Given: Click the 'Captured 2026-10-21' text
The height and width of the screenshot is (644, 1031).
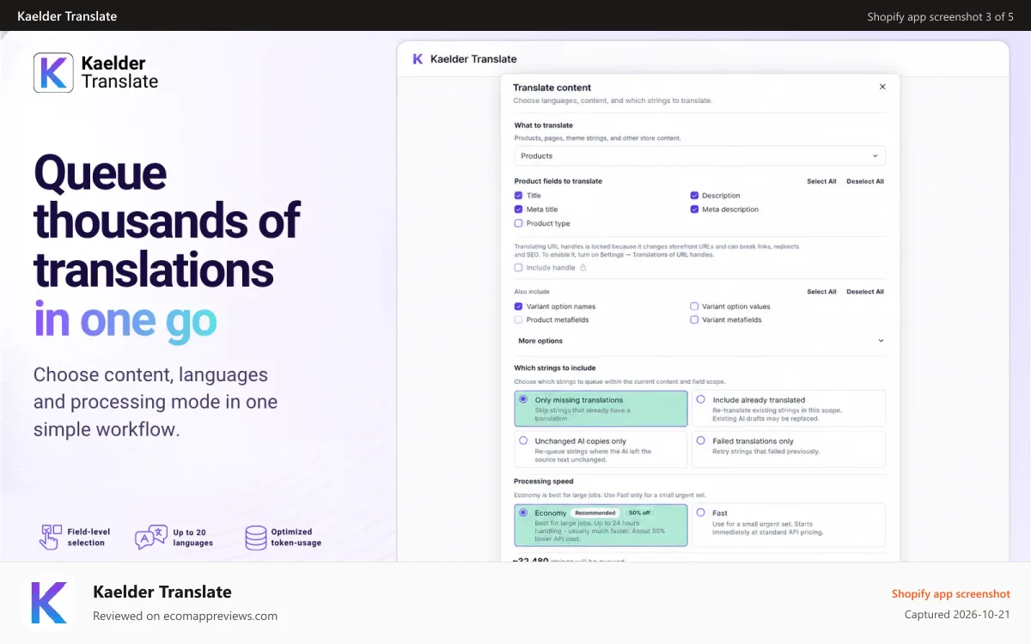Looking at the screenshot, I should point(957,615).
